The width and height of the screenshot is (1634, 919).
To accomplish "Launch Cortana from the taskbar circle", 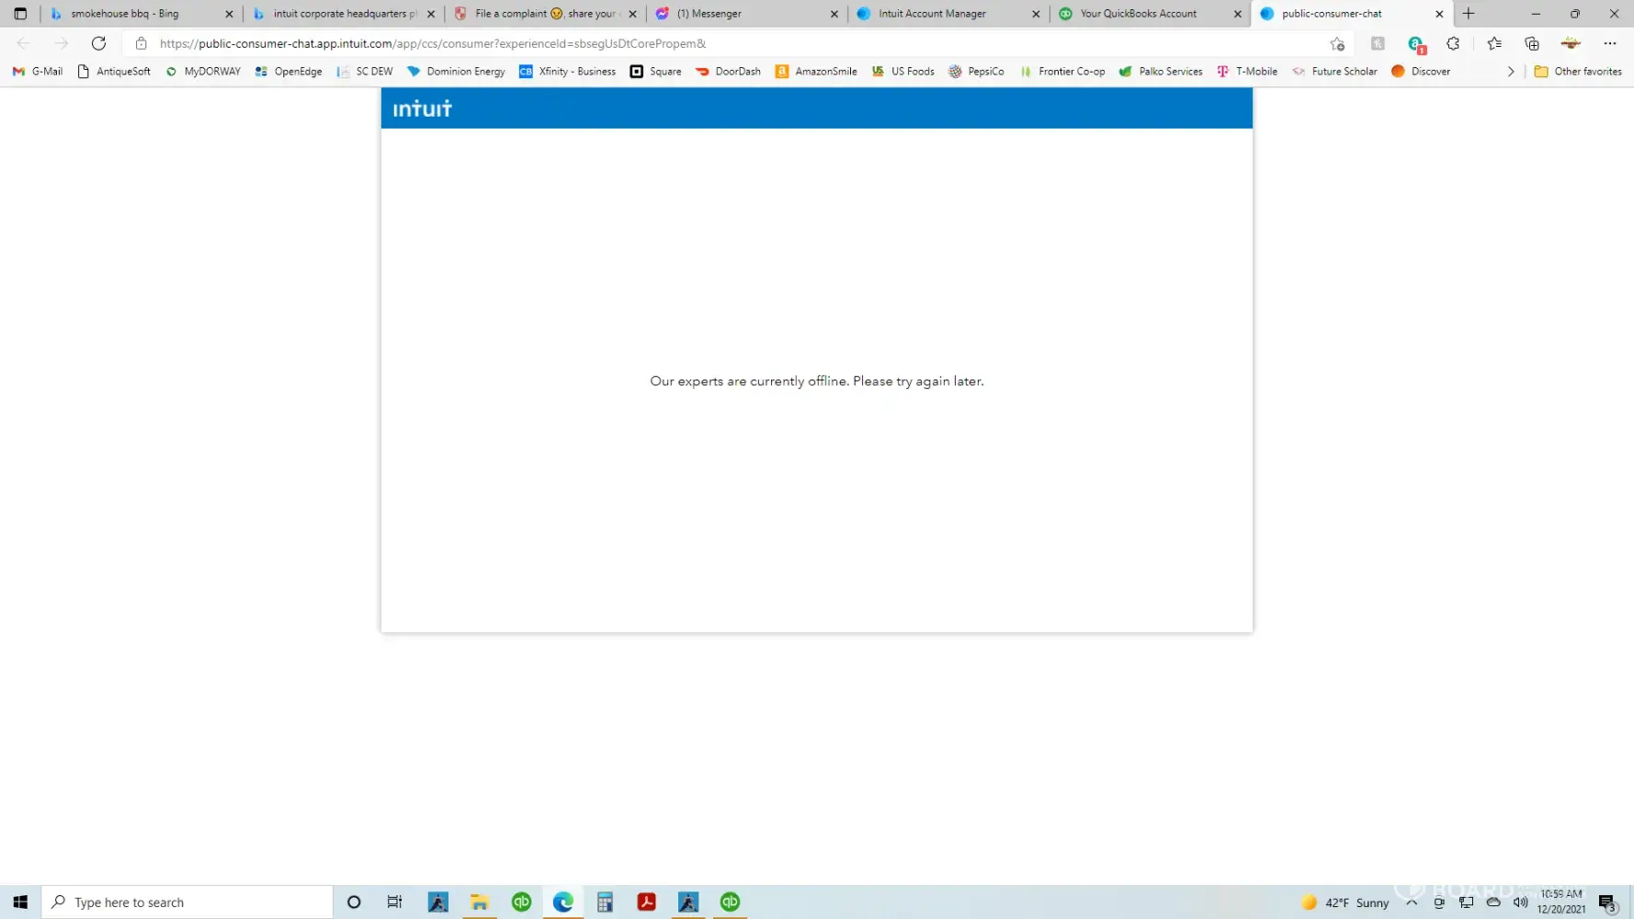I will (354, 902).
